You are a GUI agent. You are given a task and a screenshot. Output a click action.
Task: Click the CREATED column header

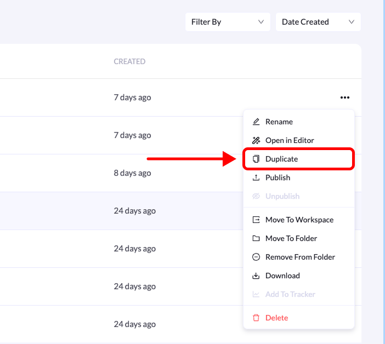[129, 61]
